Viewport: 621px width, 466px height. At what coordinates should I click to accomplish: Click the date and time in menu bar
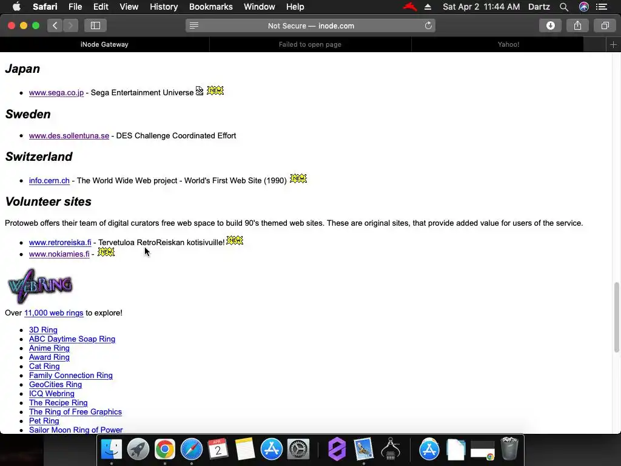[481, 7]
